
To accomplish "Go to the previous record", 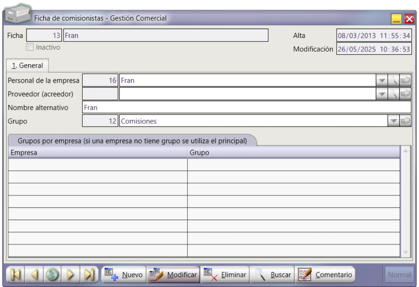I will pos(34,275).
